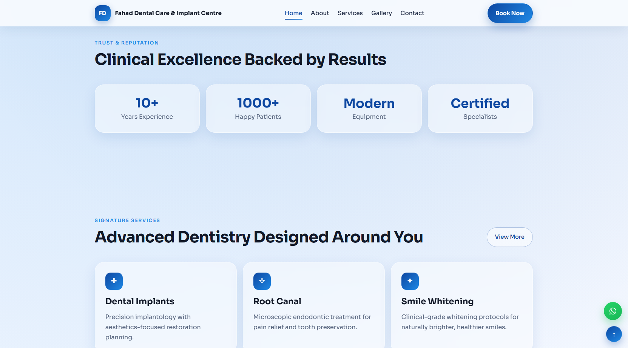Select Contact in the top navigation
The width and height of the screenshot is (628, 348).
[412, 13]
